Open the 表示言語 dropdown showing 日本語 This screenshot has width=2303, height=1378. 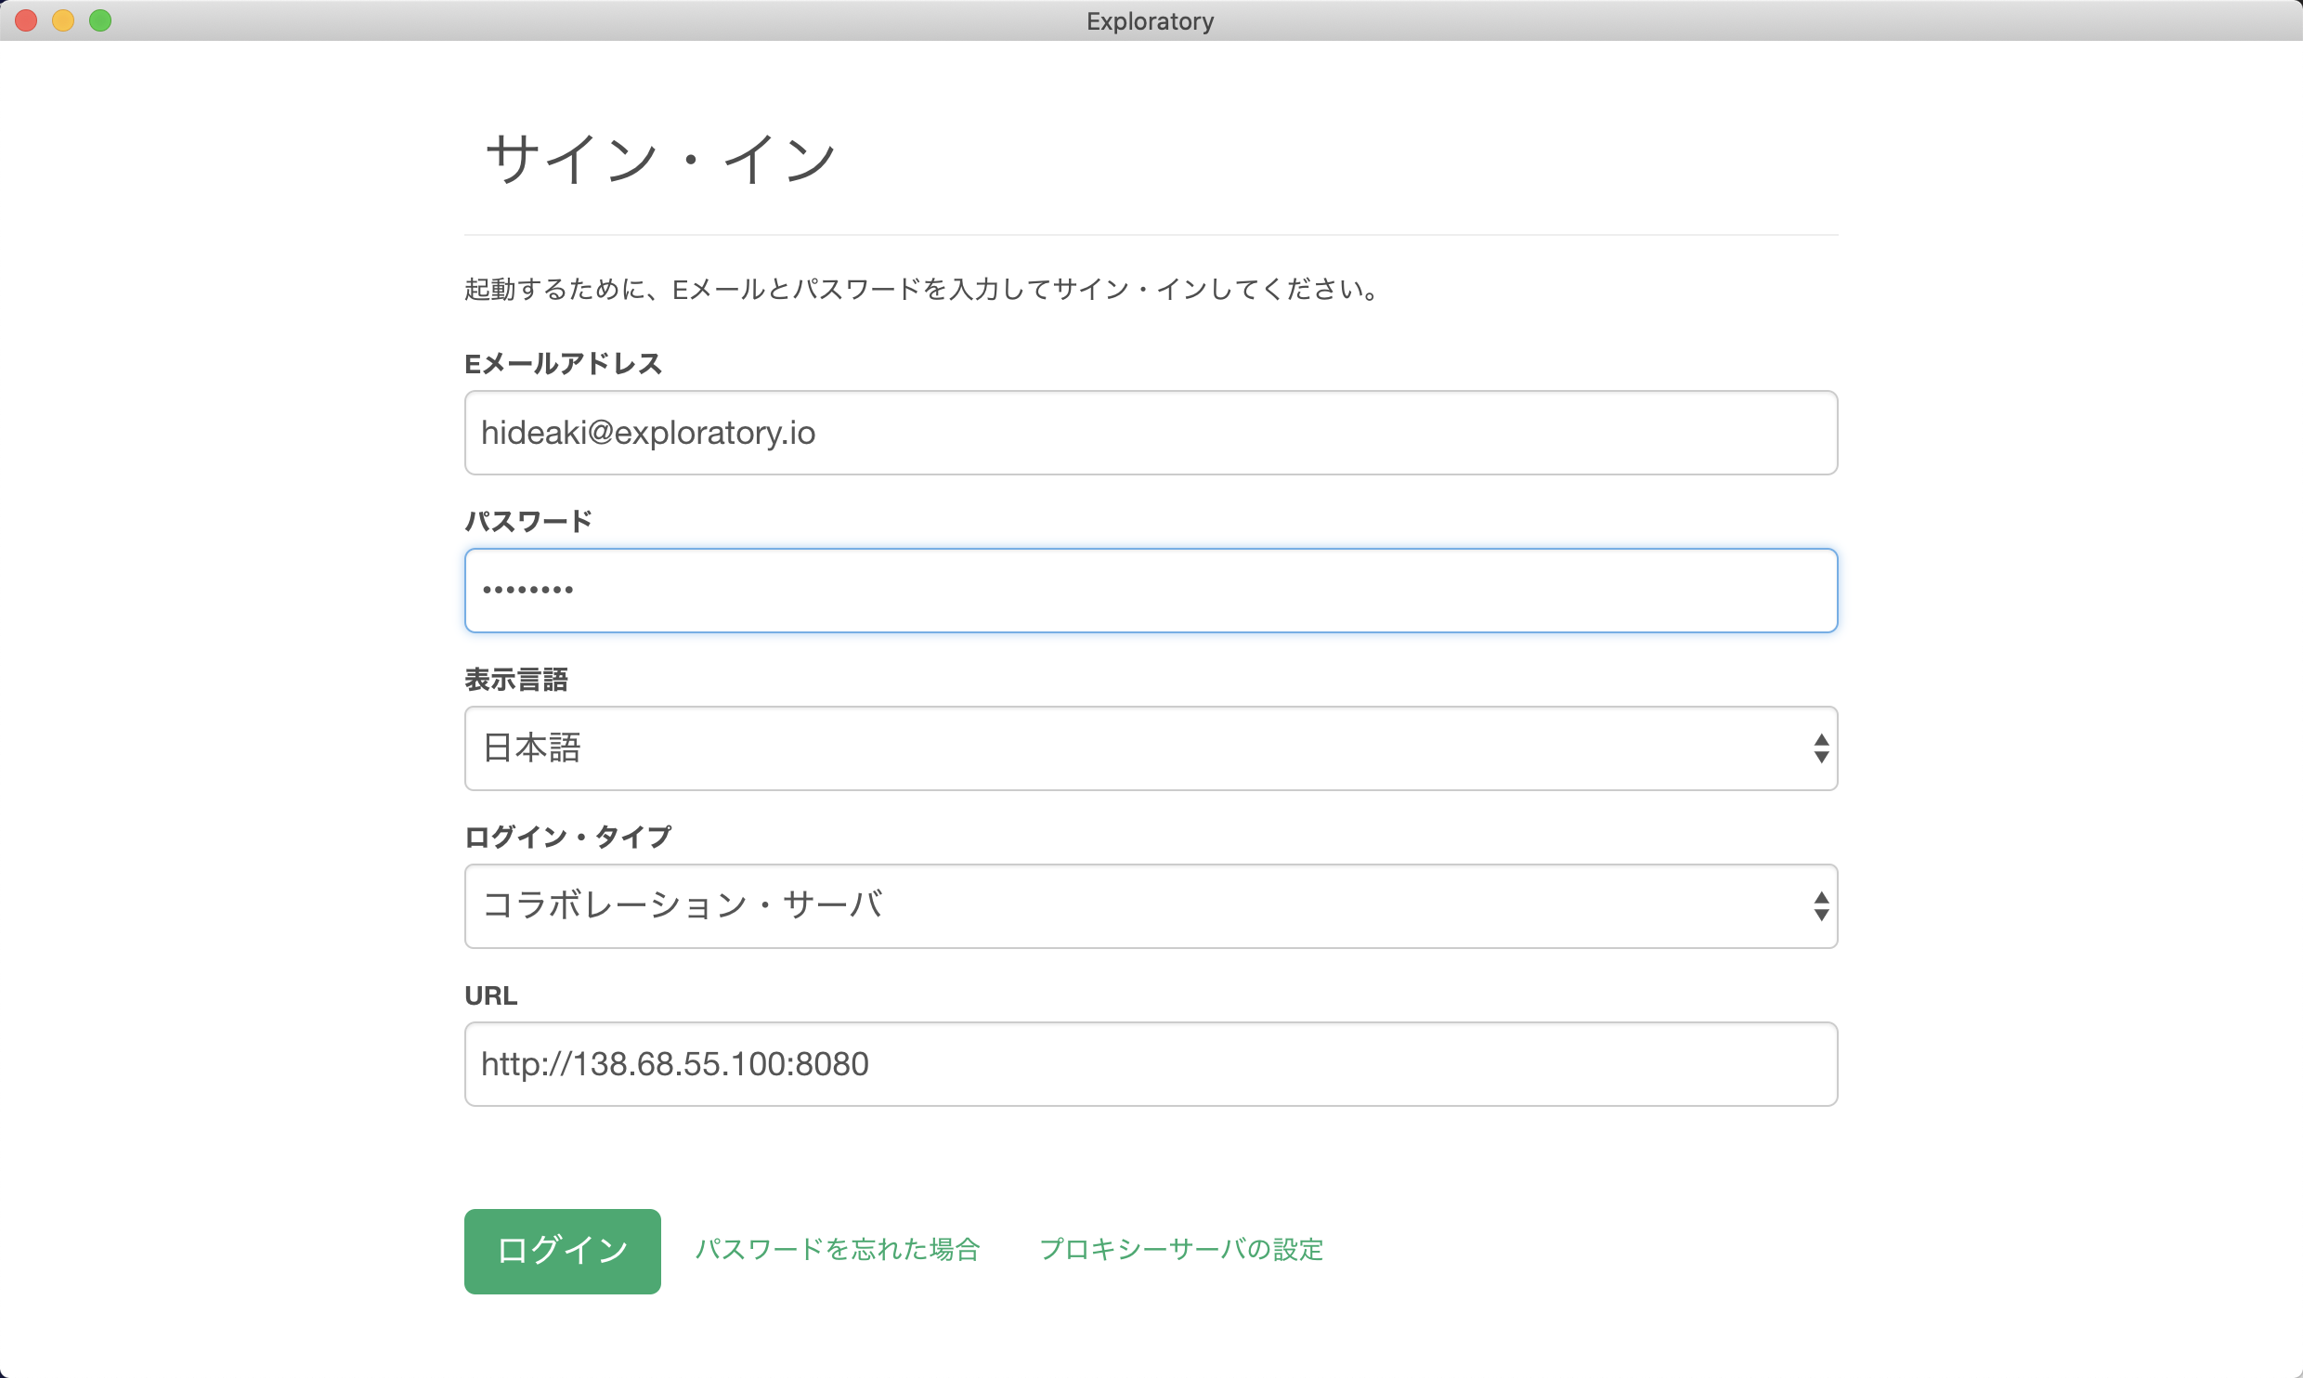(1151, 748)
